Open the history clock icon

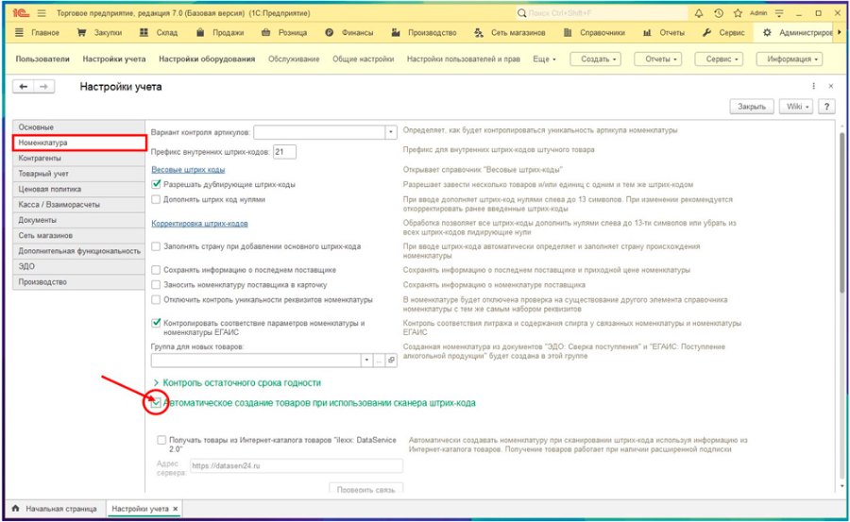719,13
